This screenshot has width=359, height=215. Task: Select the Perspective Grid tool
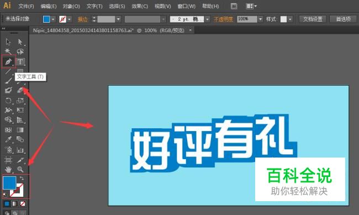coord(20,120)
